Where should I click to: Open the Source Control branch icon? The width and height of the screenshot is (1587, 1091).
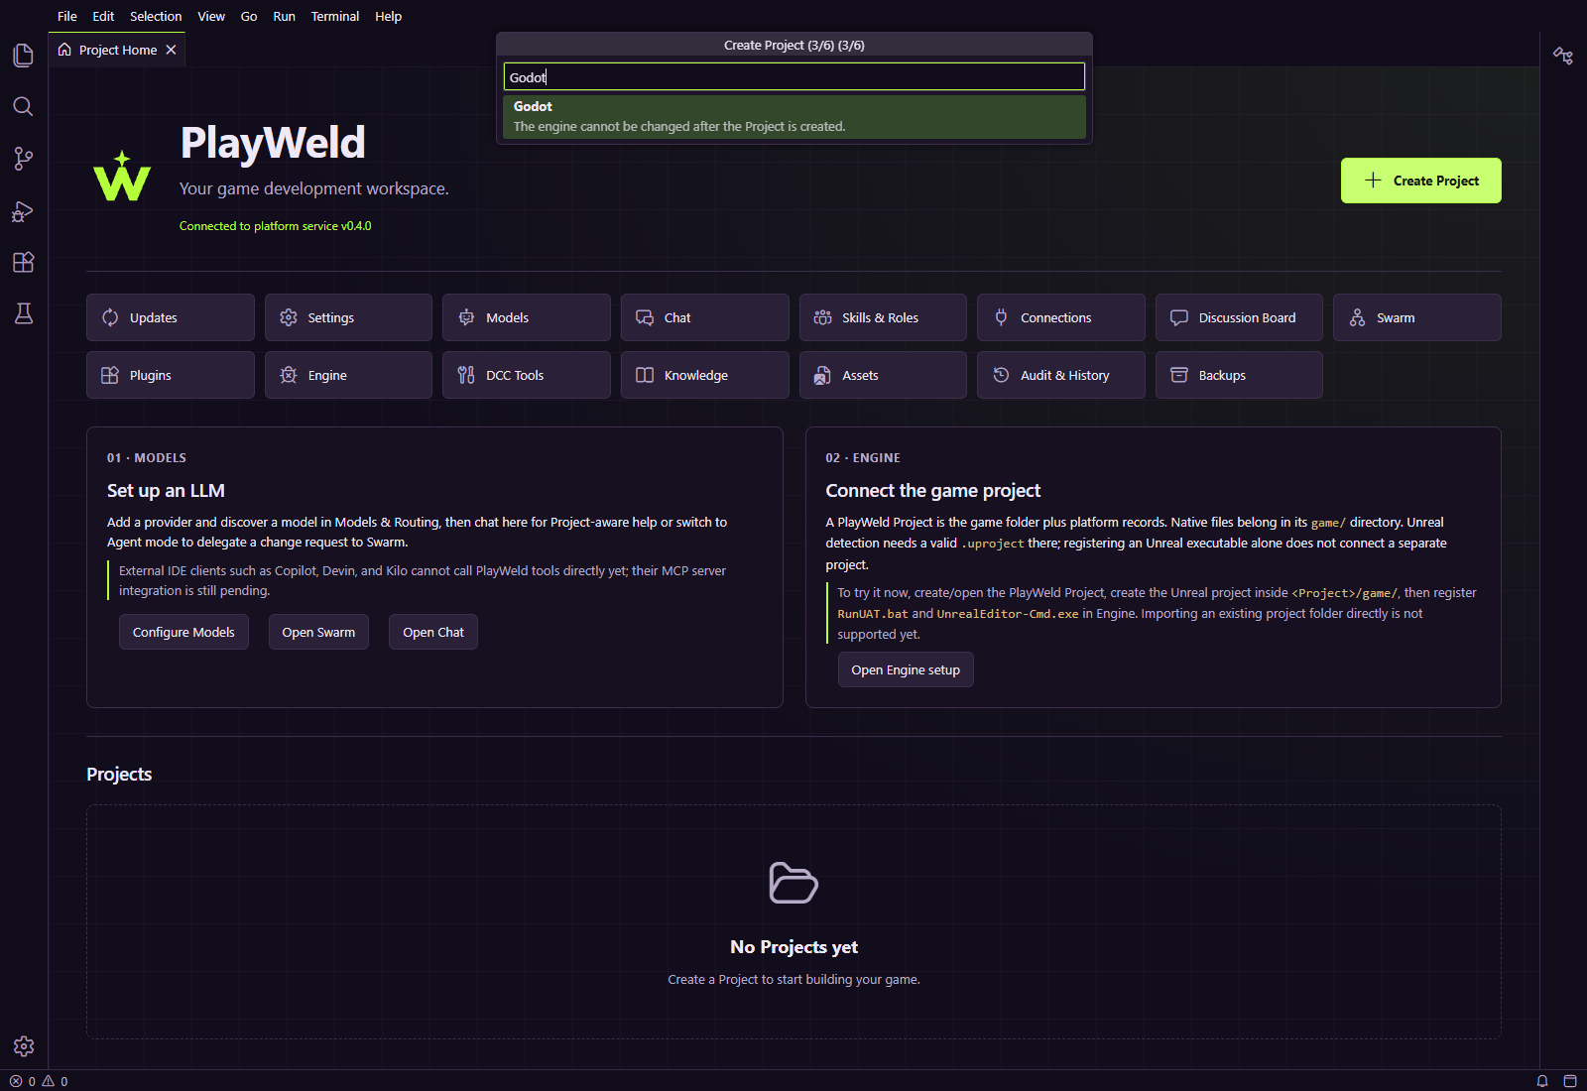(x=24, y=159)
